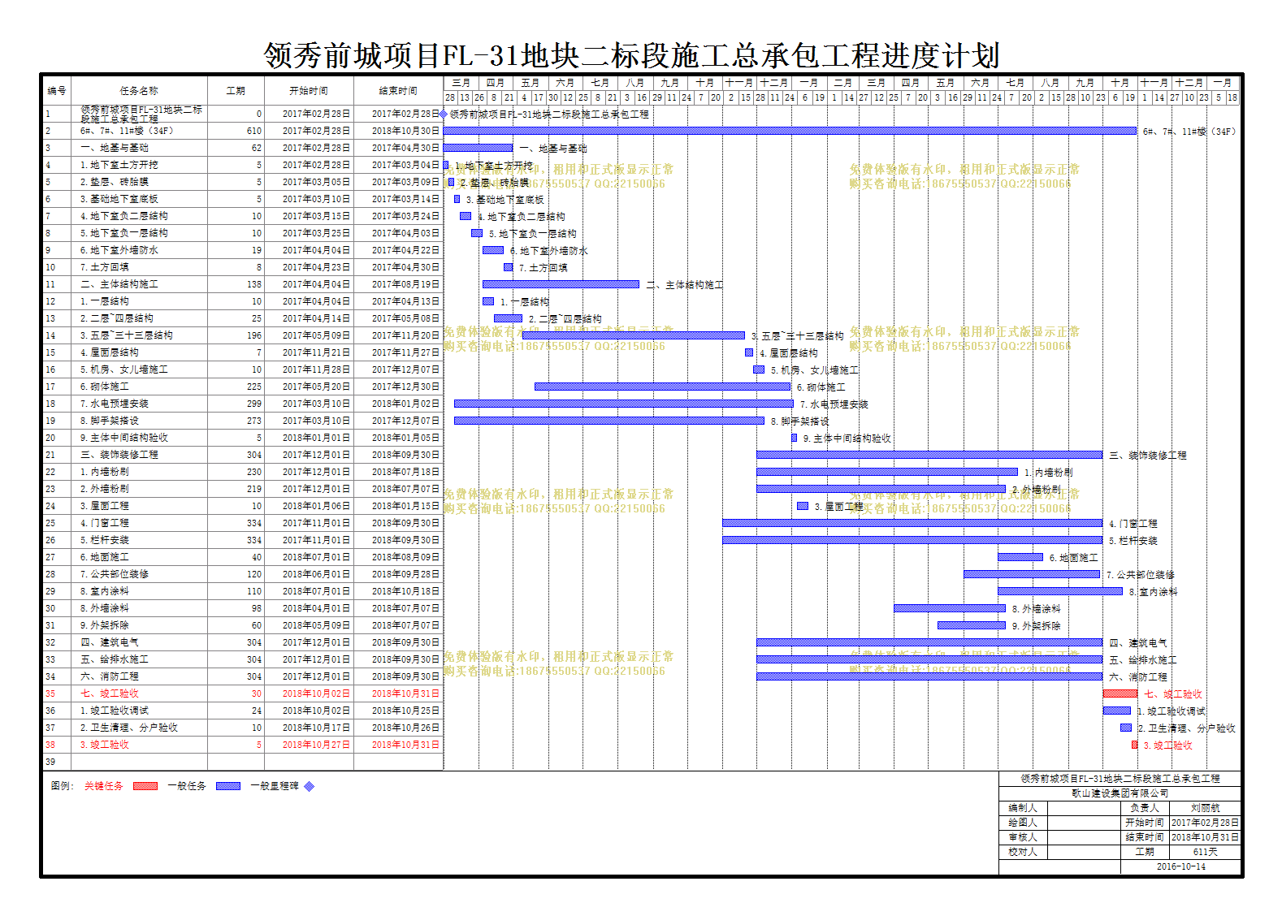Click the 开始时间 column header
The height and width of the screenshot is (916, 1282).
point(309,91)
